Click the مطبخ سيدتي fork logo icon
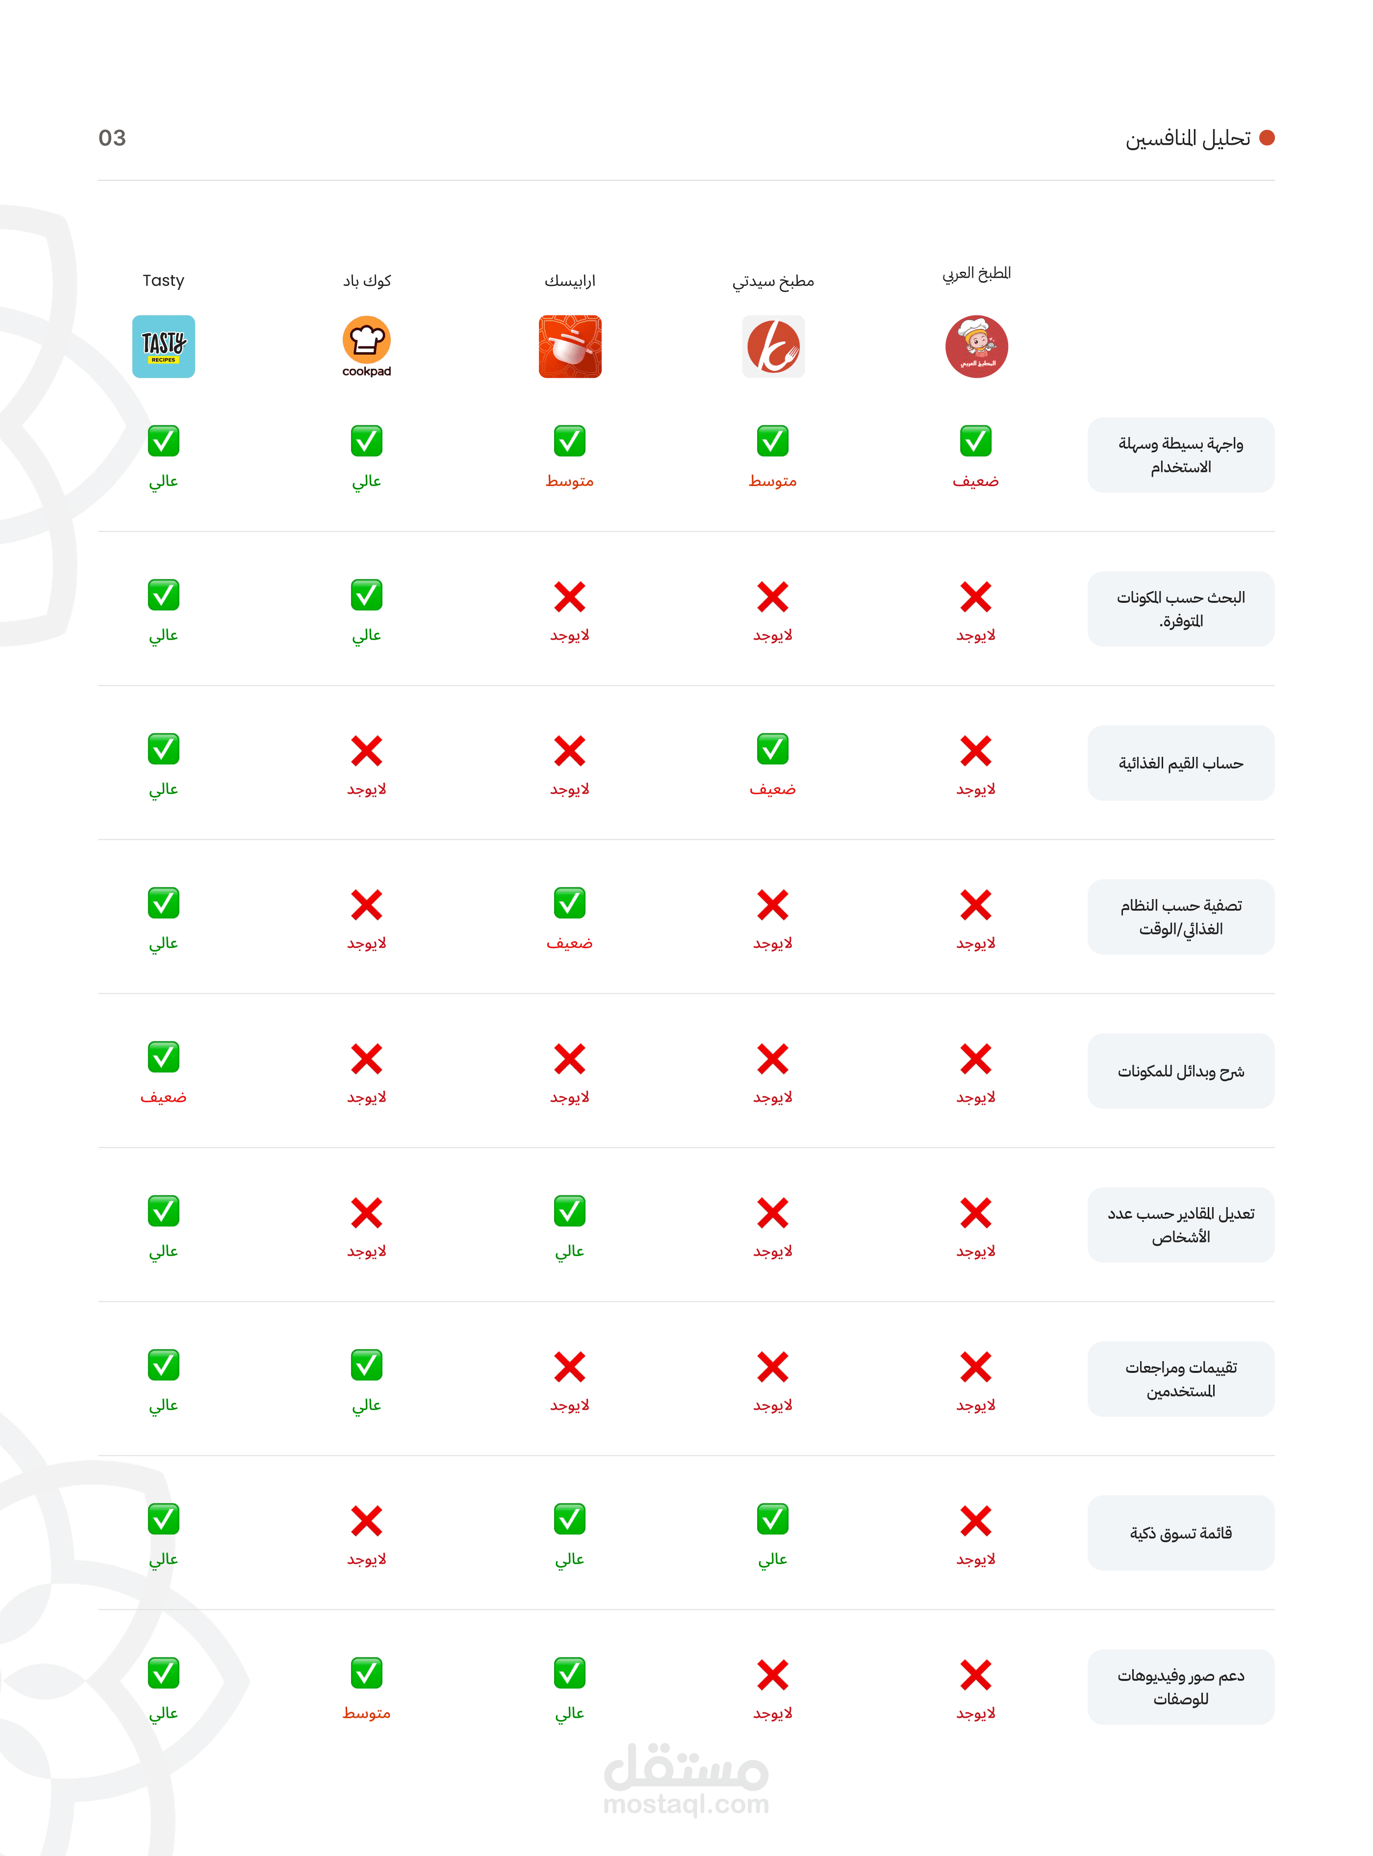The height and width of the screenshot is (1856, 1373). [x=773, y=347]
